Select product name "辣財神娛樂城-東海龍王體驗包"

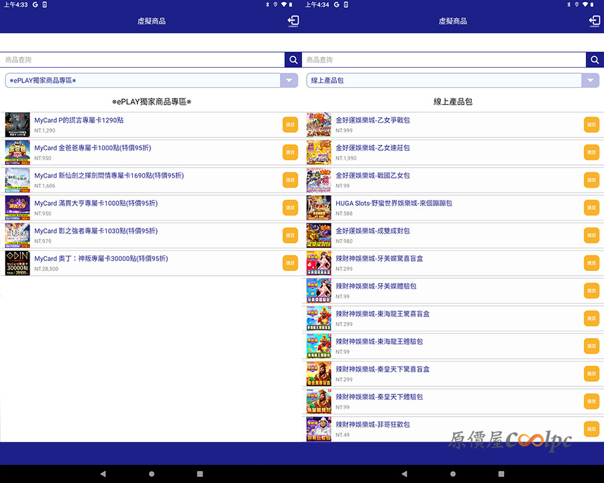pyautogui.click(x=379, y=341)
